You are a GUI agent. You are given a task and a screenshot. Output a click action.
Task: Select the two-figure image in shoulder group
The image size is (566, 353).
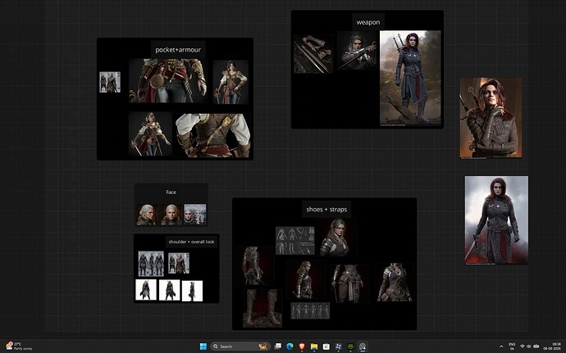pyautogui.click(x=179, y=263)
